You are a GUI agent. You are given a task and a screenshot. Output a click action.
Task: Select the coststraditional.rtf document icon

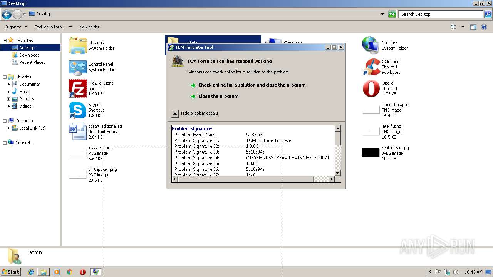pos(78,132)
